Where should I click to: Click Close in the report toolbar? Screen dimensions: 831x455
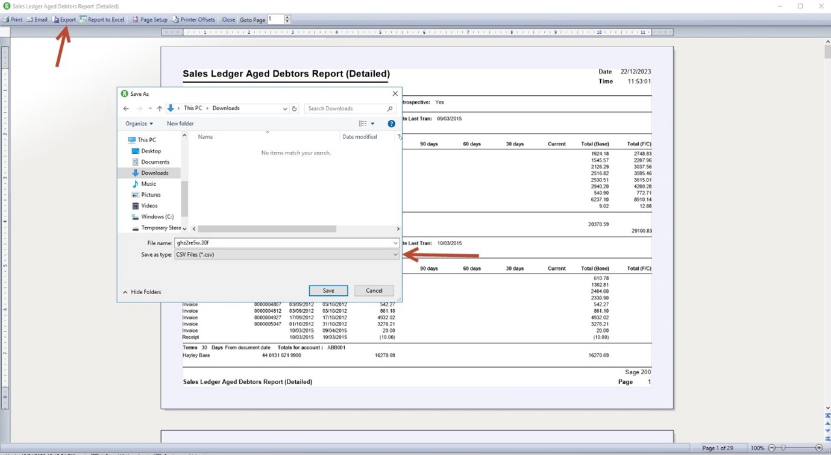point(228,19)
